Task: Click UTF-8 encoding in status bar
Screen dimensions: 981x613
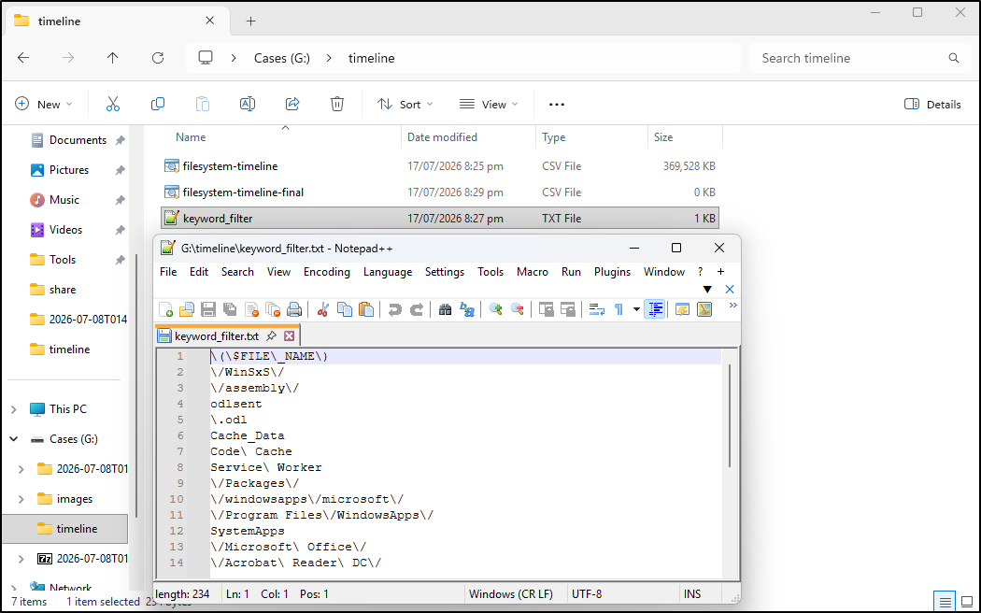Action: (586, 593)
